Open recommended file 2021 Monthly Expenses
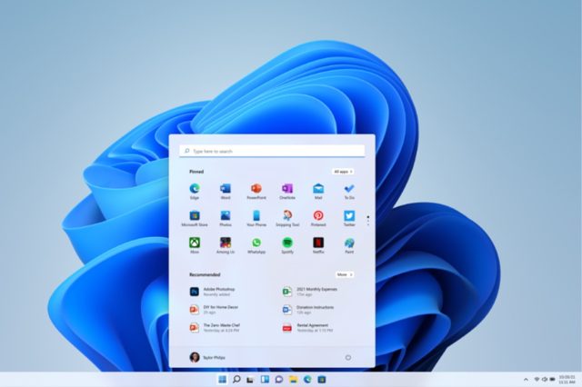 point(316,292)
